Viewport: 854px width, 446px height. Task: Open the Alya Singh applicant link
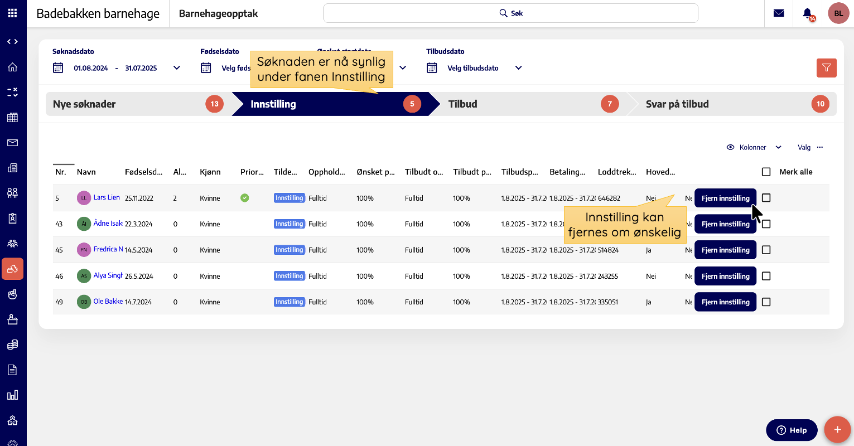(x=108, y=276)
